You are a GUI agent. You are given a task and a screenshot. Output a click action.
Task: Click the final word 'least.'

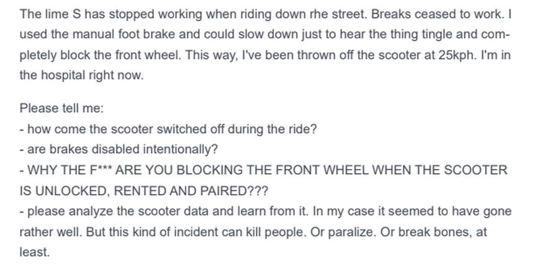(x=35, y=252)
